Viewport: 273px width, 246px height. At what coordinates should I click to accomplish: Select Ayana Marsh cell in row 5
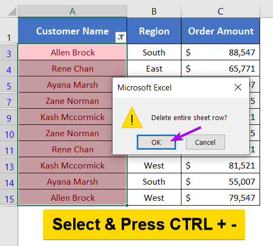click(x=66, y=85)
